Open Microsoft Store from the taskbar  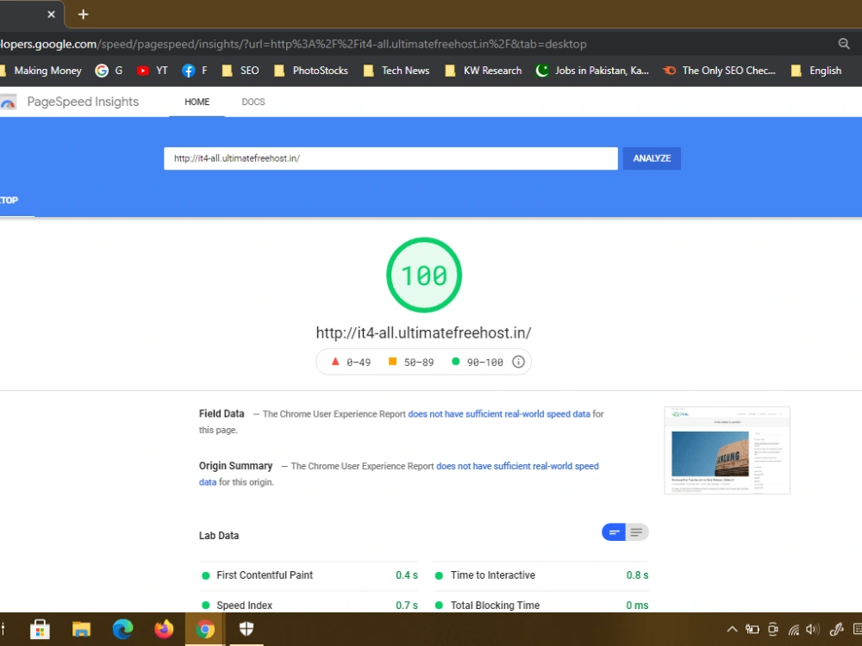(x=40, y=629)
